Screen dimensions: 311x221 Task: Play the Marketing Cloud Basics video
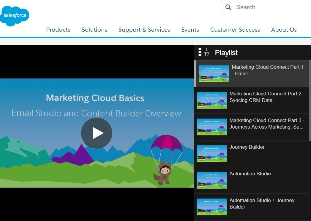coord(97,133)
